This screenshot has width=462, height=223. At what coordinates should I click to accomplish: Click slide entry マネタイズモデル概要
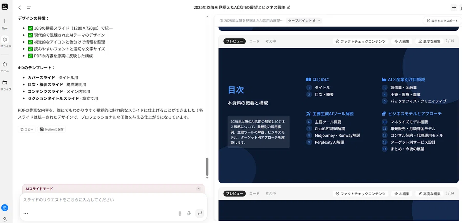(x=409, y=122)
